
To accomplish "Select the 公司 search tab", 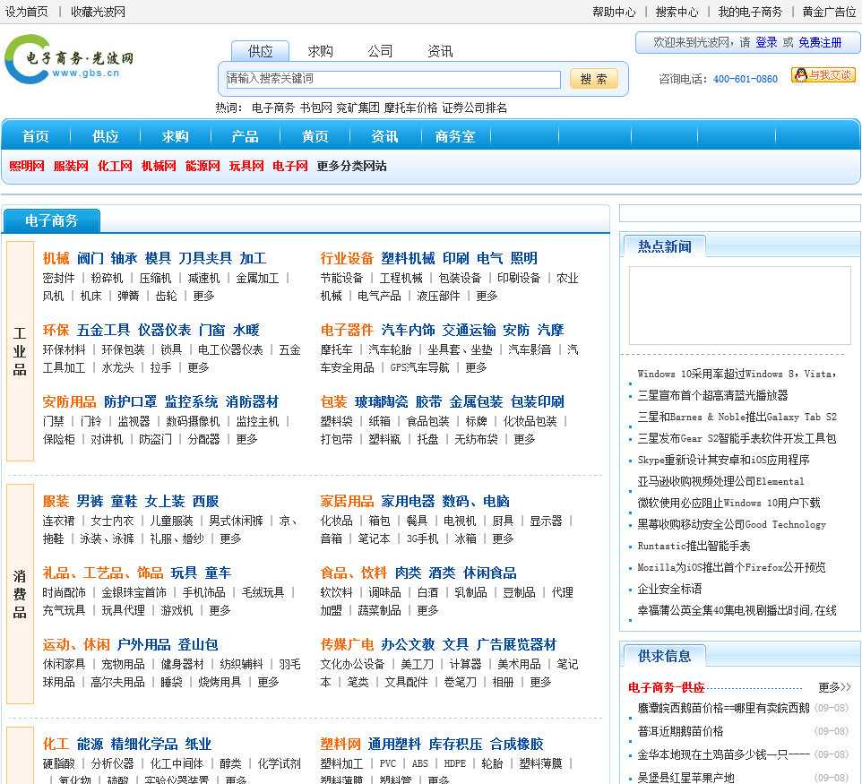I will (381, 51).
